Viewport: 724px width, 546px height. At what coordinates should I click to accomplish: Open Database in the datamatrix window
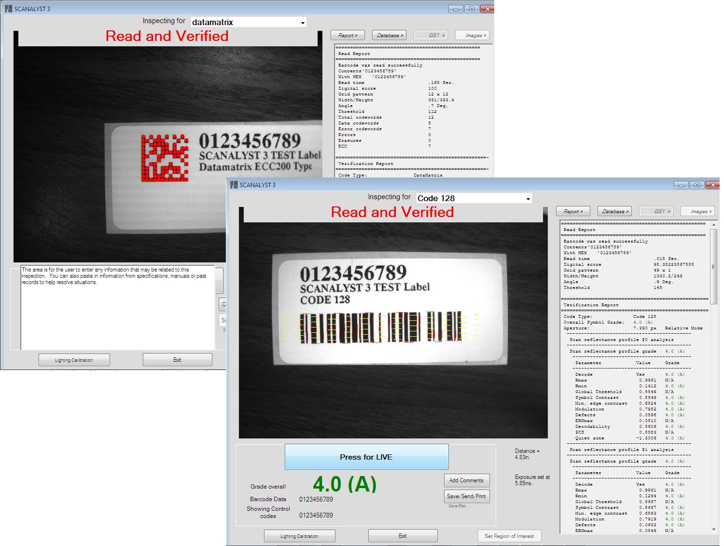tap(390, 35)
